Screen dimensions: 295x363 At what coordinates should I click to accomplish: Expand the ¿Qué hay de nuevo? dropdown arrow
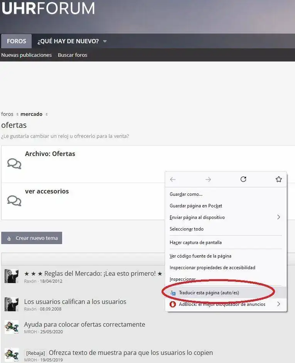(105, 41)
